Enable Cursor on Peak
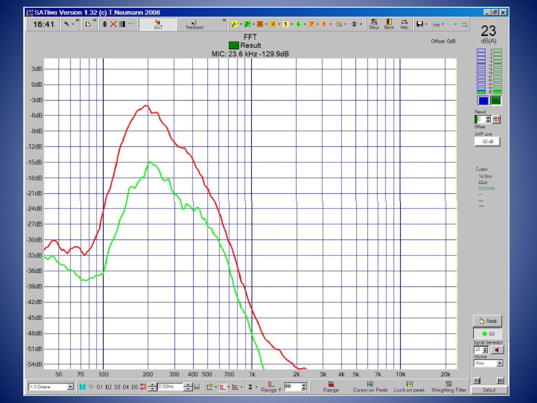 370,387
